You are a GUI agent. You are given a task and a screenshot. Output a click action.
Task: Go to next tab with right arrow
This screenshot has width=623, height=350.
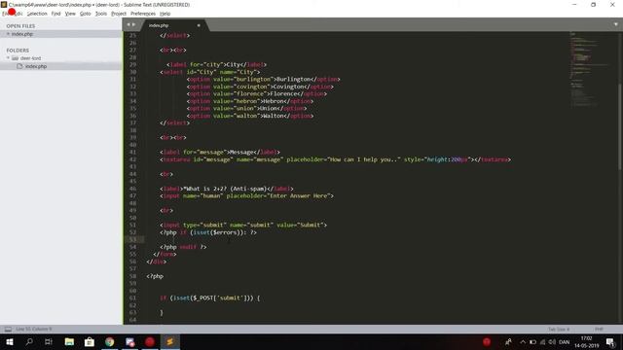pos(134,24)
